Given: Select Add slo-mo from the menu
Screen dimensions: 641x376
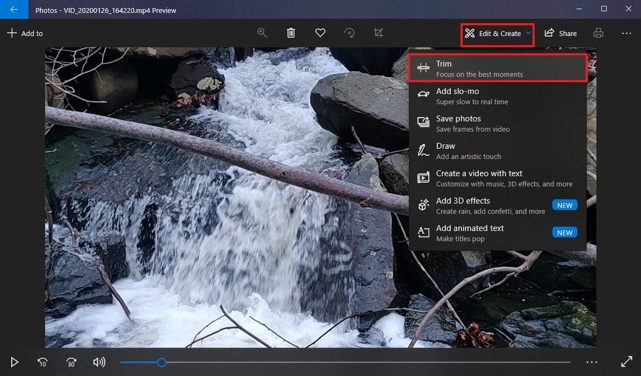Looking at the screenshot, I should coord(488,95).
